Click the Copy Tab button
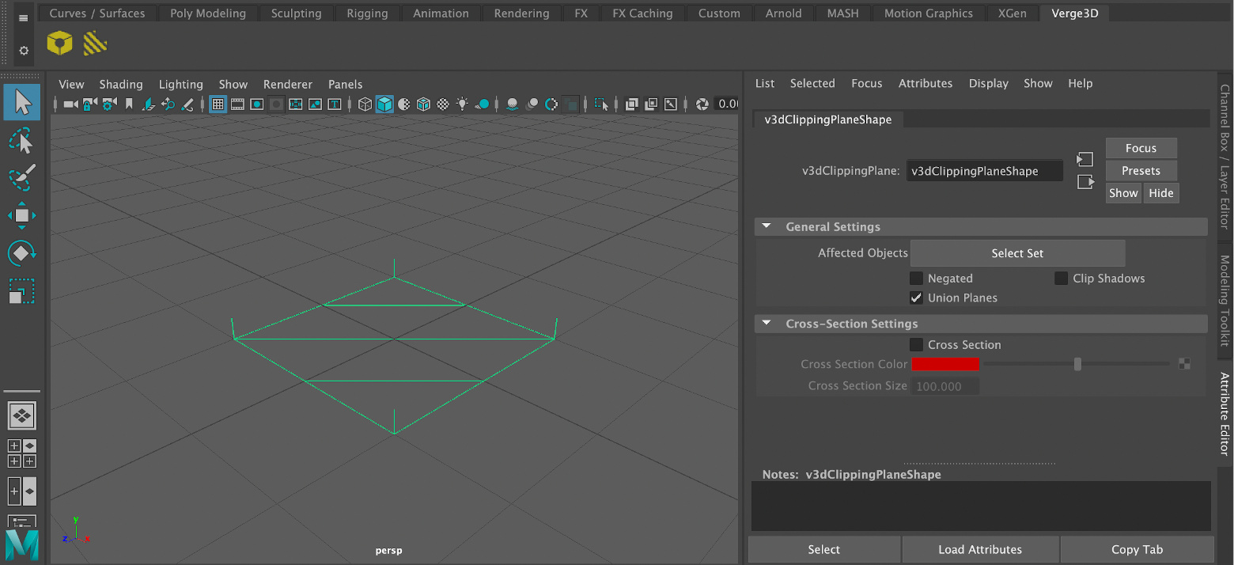This screenshot has height=565, width=1234. pyautogui.click(x=1137, y=549)
